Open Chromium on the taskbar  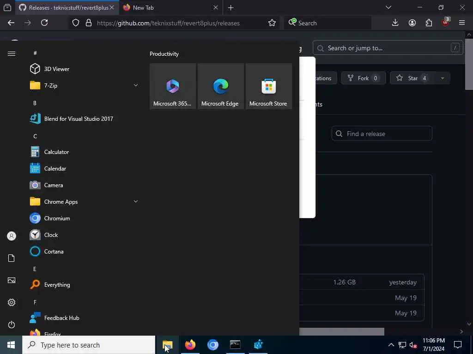212,345
